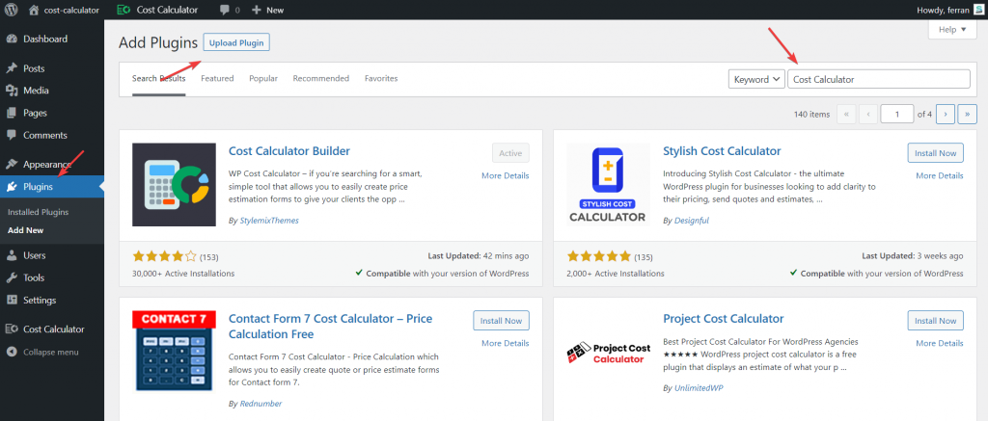Image resolution: width=988 pixels, height=421 pixels.
Task: Open the Designful author link
Action: (x=691, y=221)
